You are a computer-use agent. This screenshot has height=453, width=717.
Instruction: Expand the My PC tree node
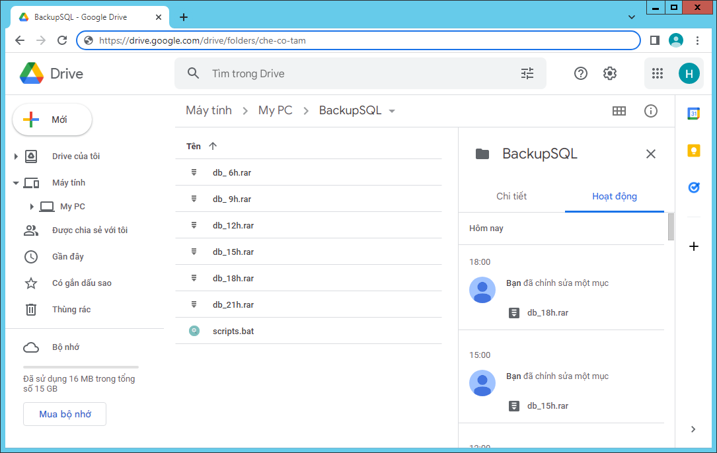[31, 207]
